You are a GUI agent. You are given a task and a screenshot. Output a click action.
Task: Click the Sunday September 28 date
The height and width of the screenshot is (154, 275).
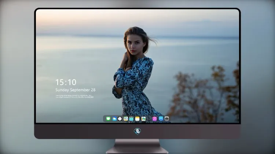pos(76,90)
